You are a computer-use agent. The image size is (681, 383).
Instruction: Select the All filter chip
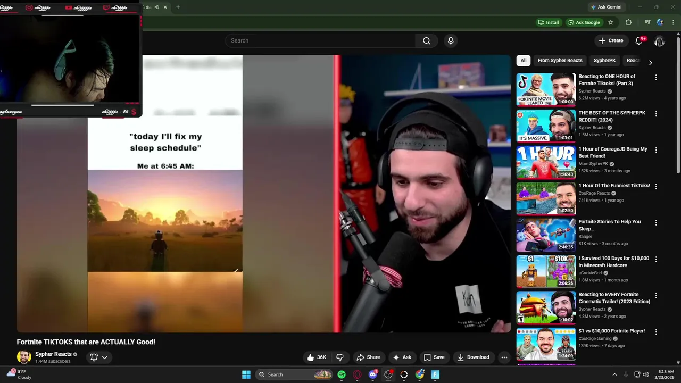(524, 61)
